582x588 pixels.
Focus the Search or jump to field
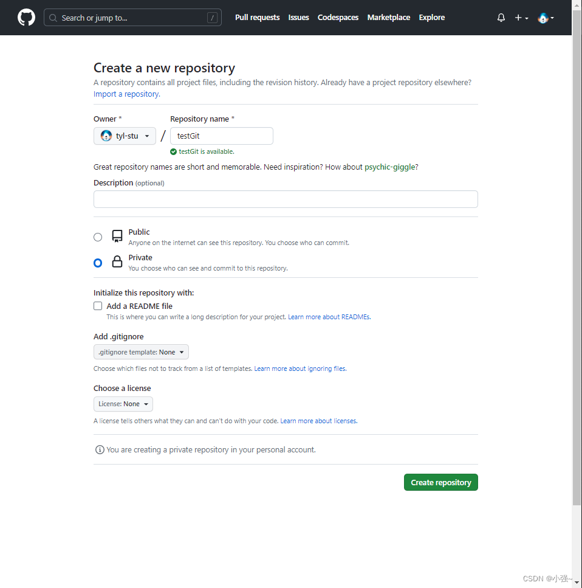click(132, 18)
